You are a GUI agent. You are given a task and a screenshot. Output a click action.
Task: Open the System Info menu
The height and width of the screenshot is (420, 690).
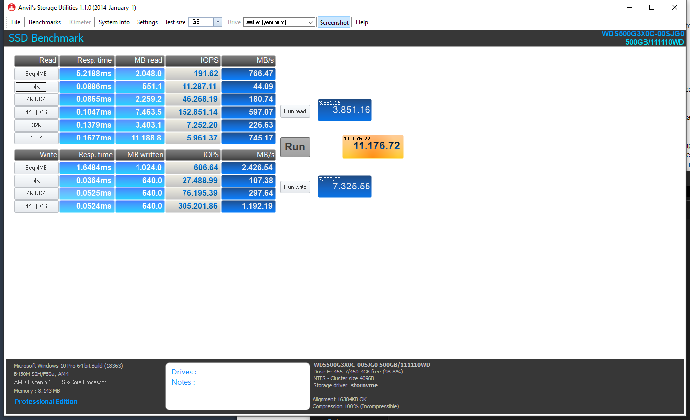coord(114,22)
